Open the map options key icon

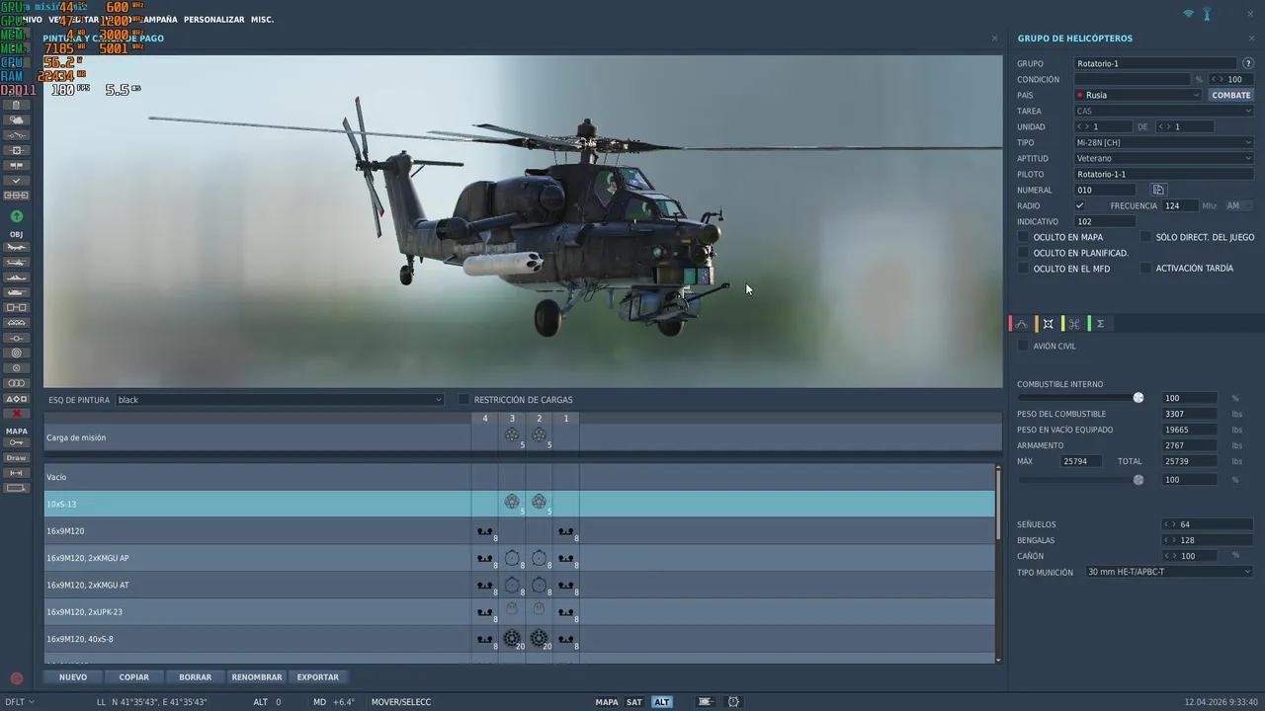(16, 442)
